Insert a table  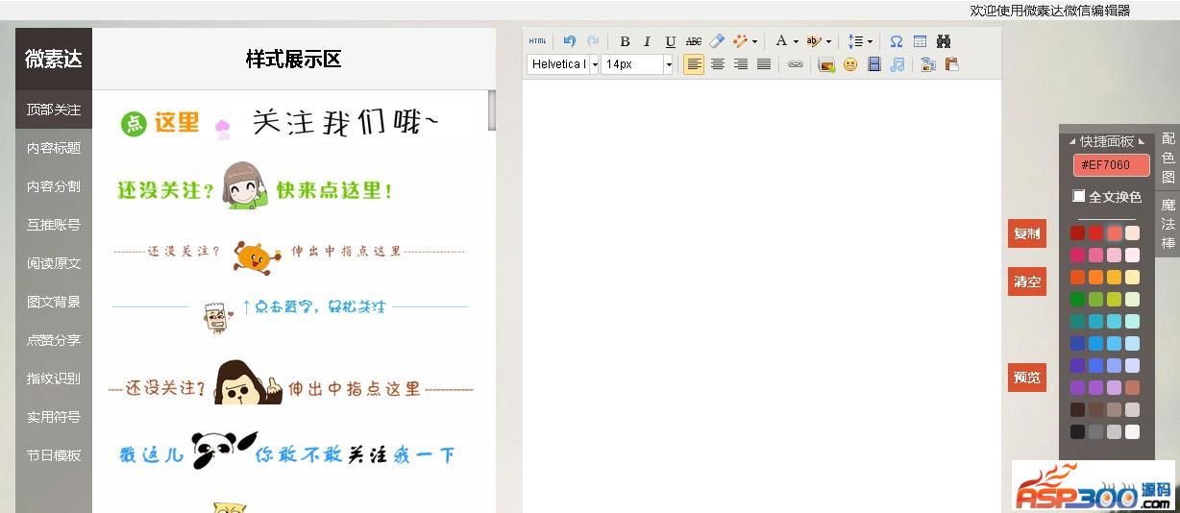pyautogui.click(x=920, y=41)
